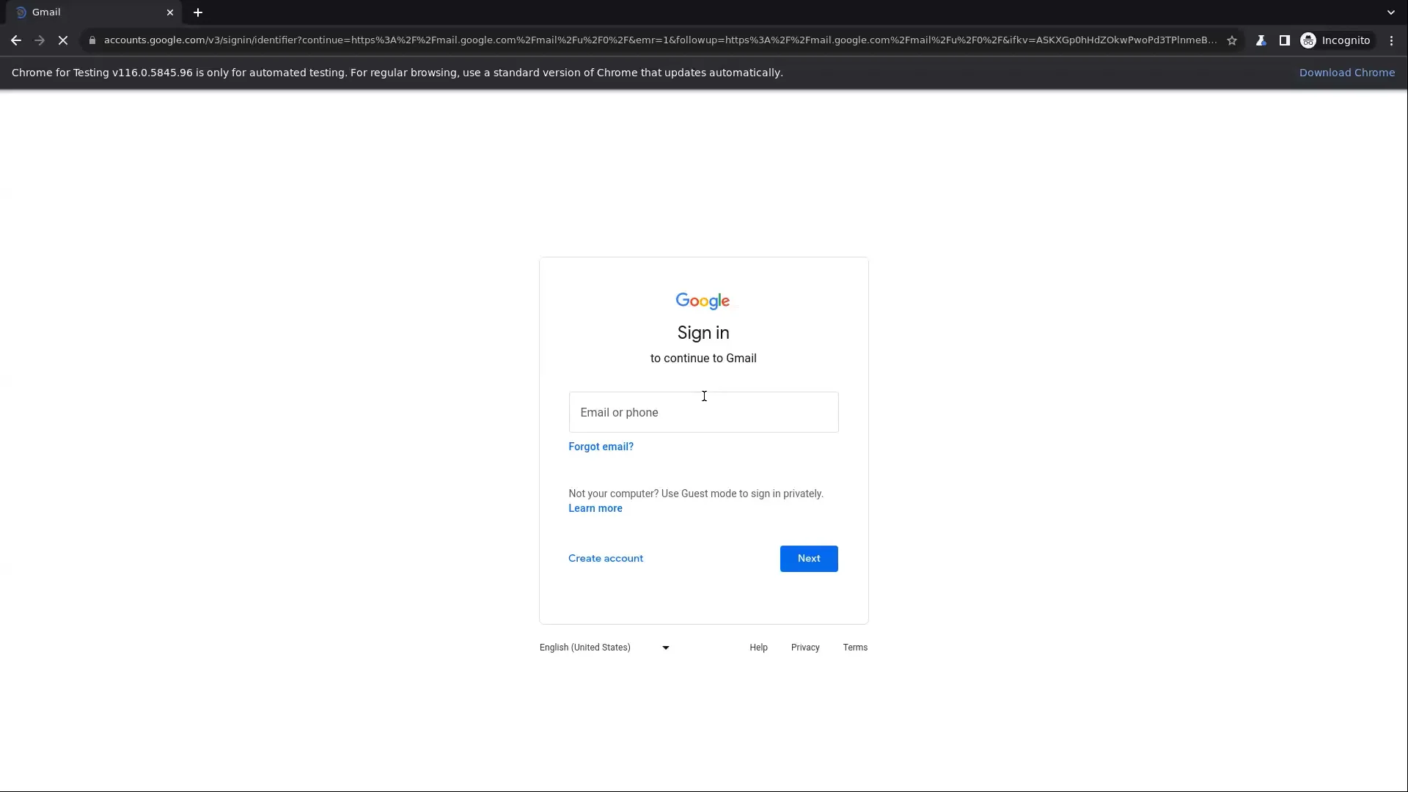Open the tab search chevron
The width and height of the screenshot is (1408, 792).
click(1390, 12)
